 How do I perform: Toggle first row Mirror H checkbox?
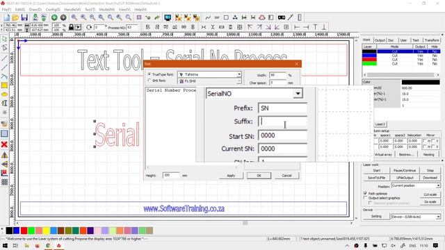click(425, 140)
